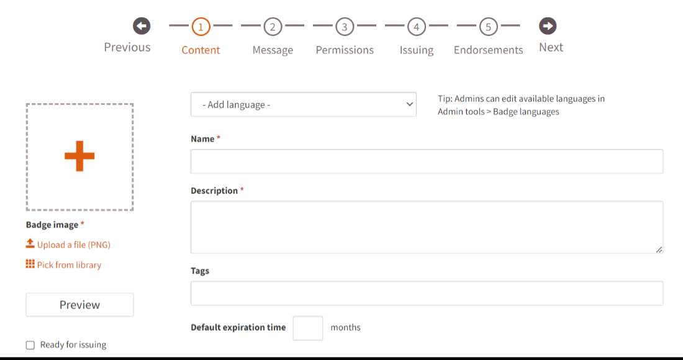Click the grid icon beside Pick from library
The width and height of the screenshot is (683, 360).
[x=30, y=264]
